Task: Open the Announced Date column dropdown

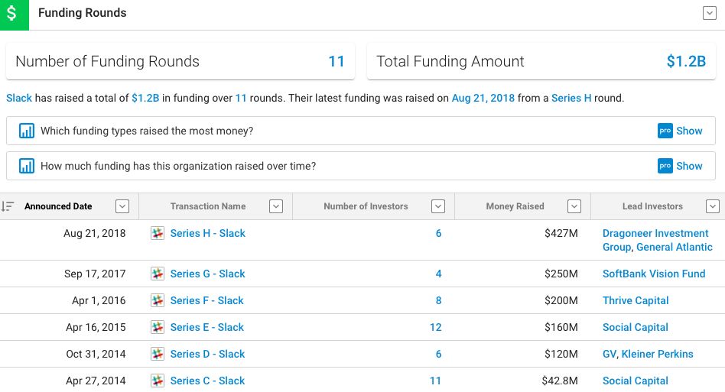Action: tap(122, 206)
